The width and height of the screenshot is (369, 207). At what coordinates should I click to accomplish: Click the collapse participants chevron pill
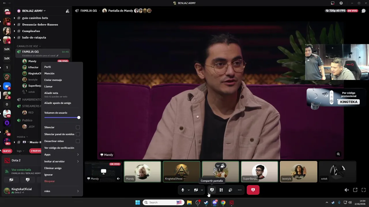point(221,166)
